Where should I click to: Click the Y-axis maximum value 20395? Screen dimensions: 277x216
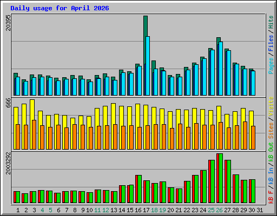[x=8, y=23]
